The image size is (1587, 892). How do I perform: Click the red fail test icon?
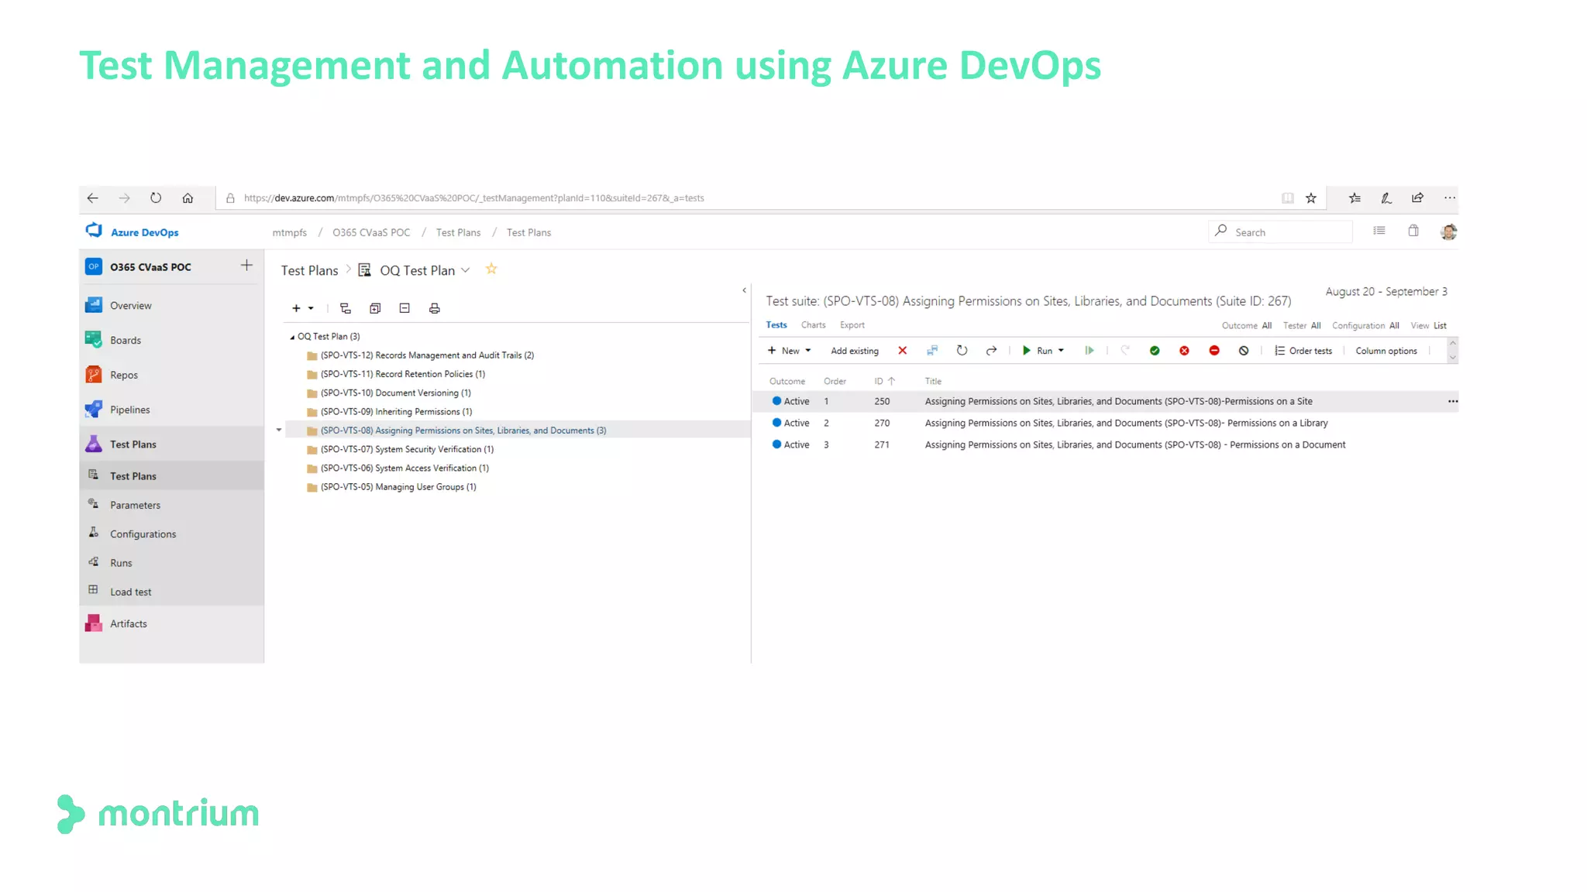[1184, 351]
